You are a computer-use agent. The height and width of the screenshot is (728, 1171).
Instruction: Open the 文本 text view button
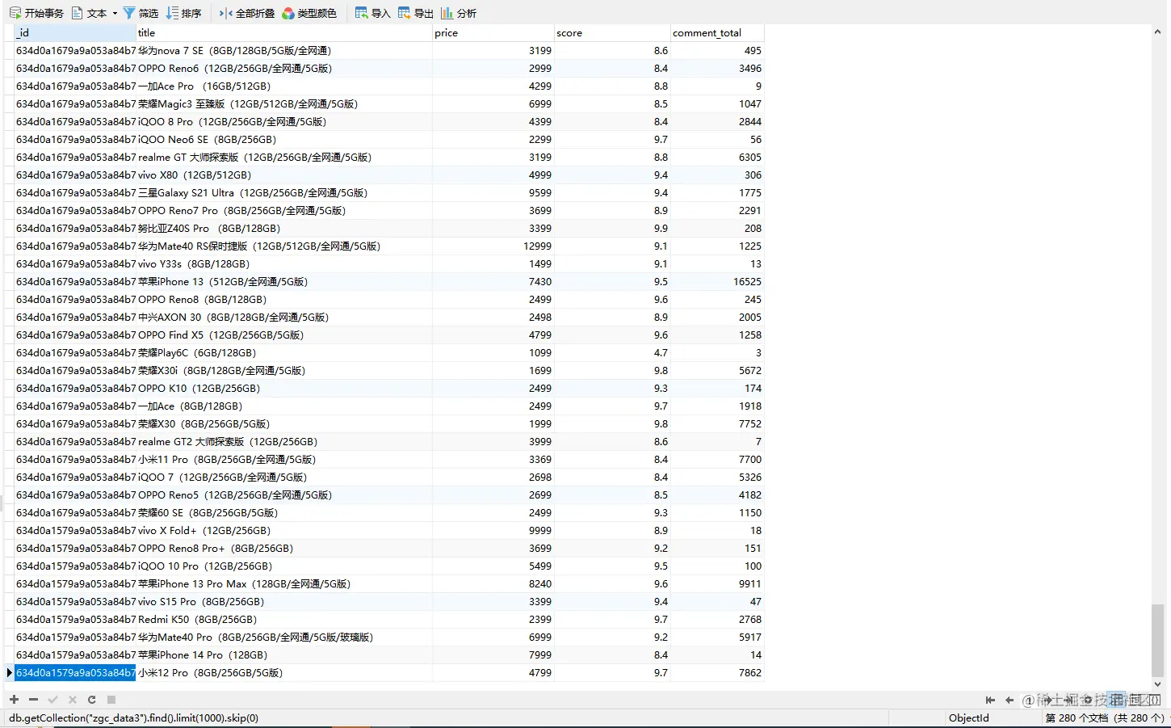tap(90, 13)
